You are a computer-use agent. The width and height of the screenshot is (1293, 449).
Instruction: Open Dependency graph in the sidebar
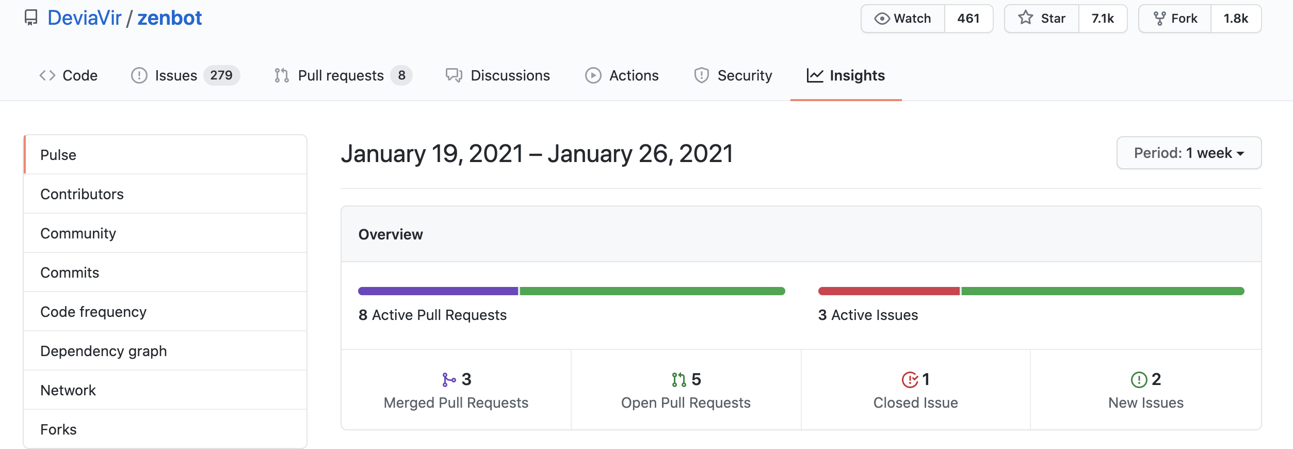tap(104, 351)
